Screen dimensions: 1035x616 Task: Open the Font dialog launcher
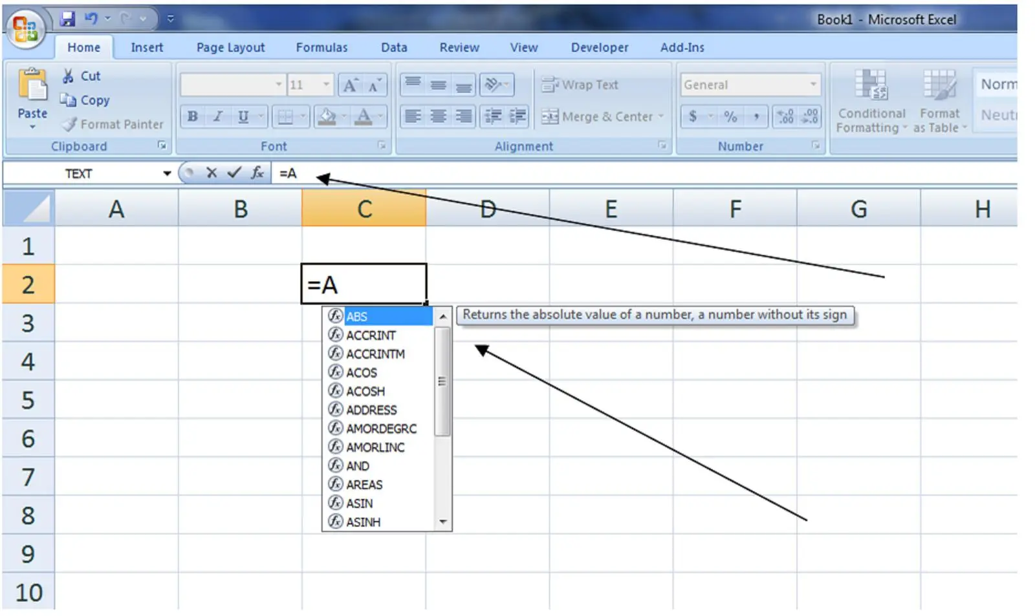point(382,146)
